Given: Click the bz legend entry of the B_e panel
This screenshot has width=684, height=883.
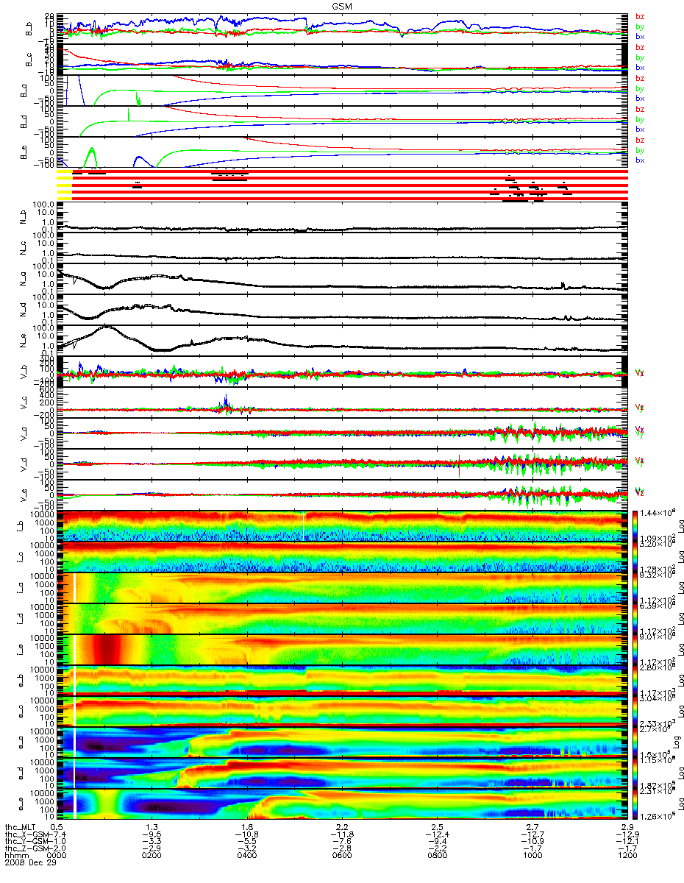Looking at the screenshot, I should 641,140.
